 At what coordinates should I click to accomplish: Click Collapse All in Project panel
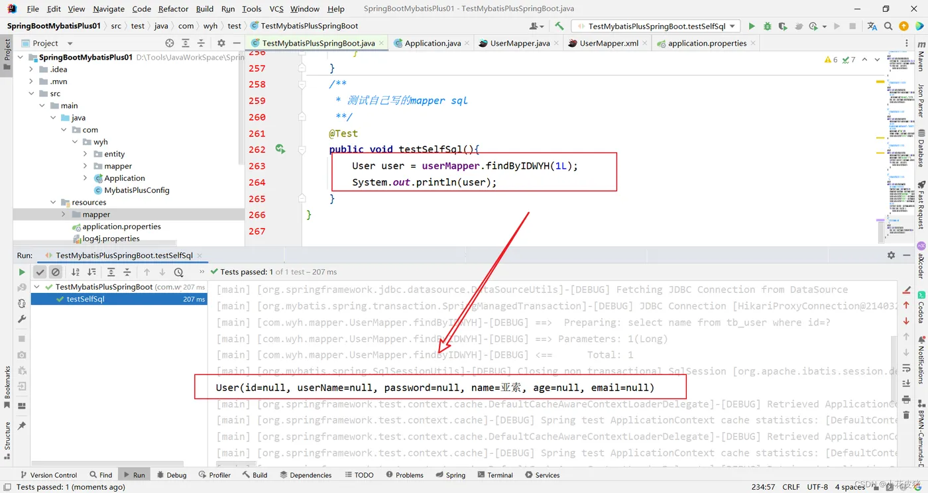tap(200, 43)
